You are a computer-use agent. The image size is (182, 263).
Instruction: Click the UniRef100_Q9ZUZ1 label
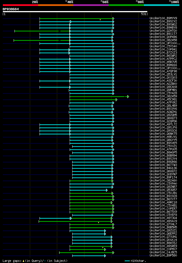(163, 231)
